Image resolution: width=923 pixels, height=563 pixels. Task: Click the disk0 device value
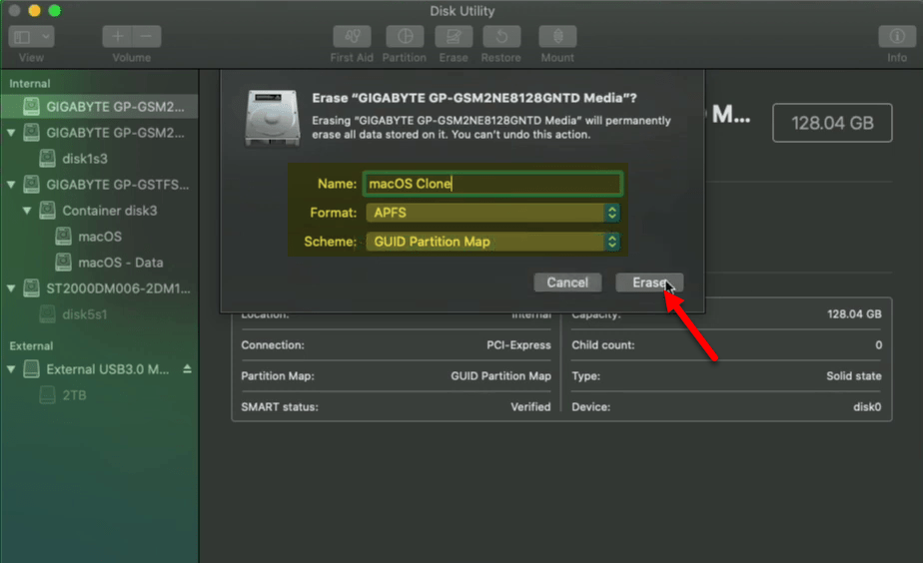pos(867,407)
